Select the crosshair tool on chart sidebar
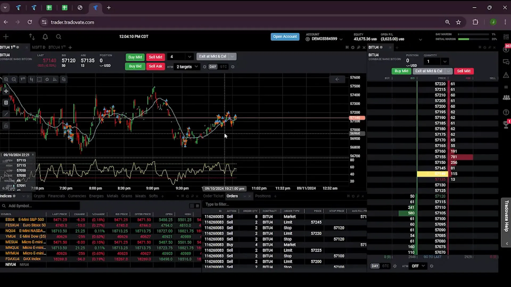 coord(6,91)
